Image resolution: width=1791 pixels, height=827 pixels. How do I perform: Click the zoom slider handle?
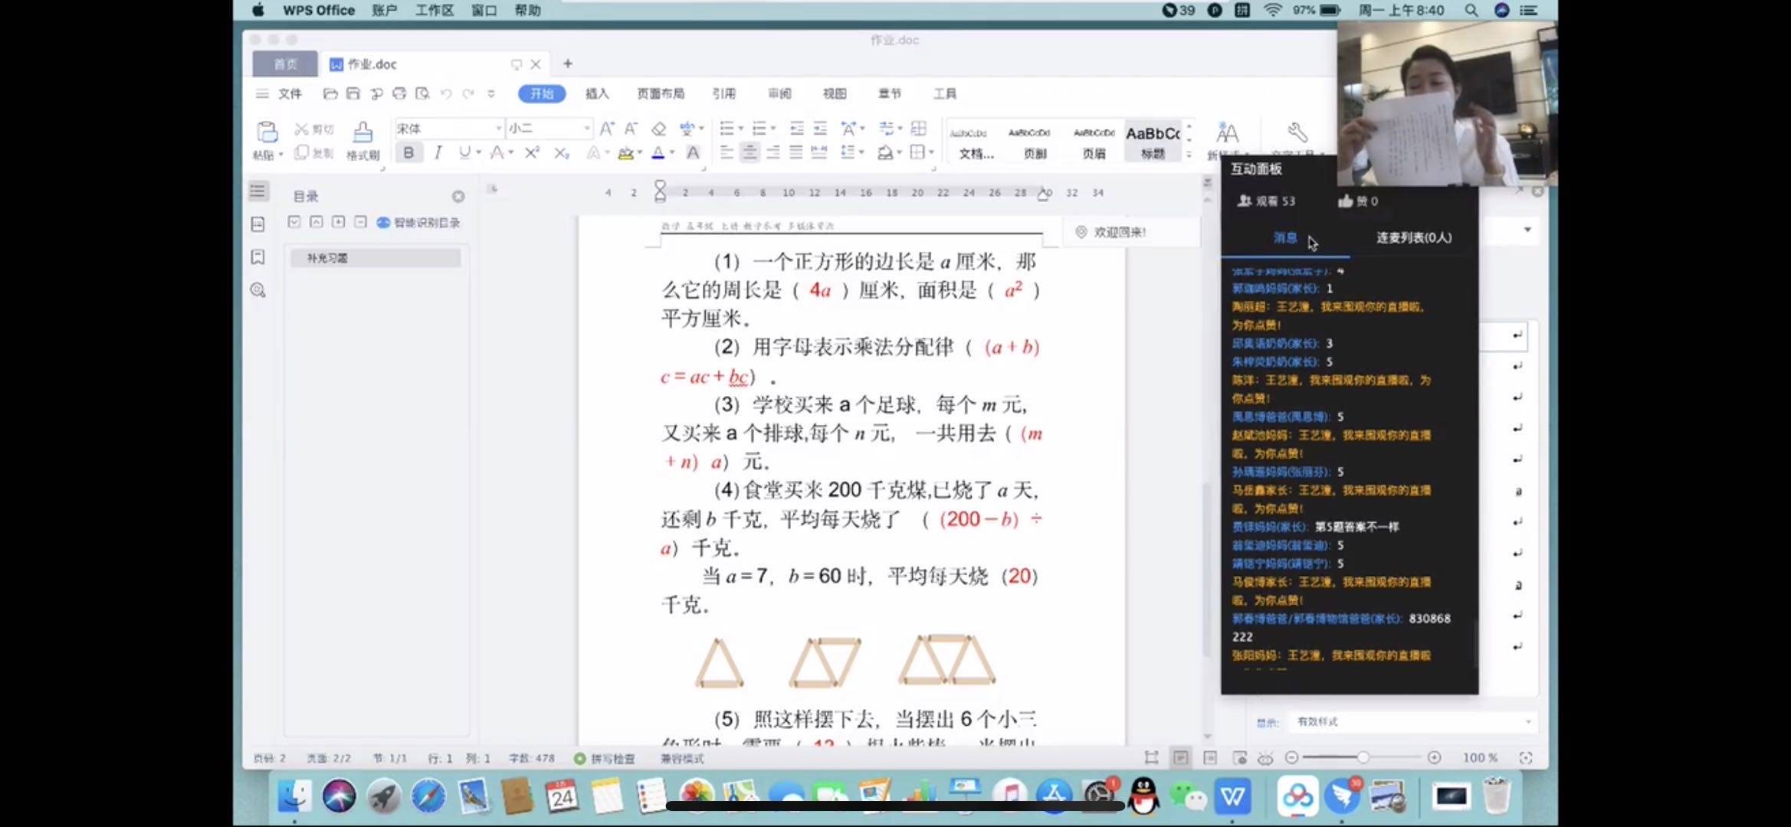(x=1363, y=757)
